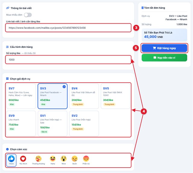This screenshot has width=193, height=173.
Task: Click the receipt icon beside Tóm tắt đơn hàng
Action: 143,8
